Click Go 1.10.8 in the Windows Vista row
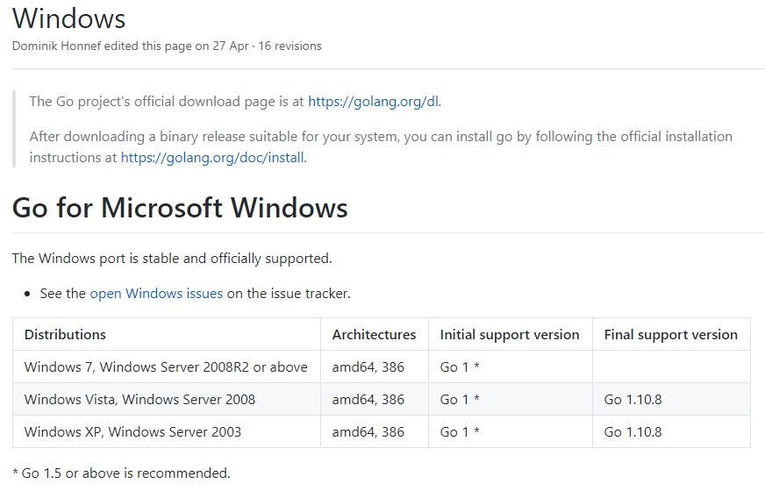Screen dimensions: 765x498 click(x=633, y=400)
